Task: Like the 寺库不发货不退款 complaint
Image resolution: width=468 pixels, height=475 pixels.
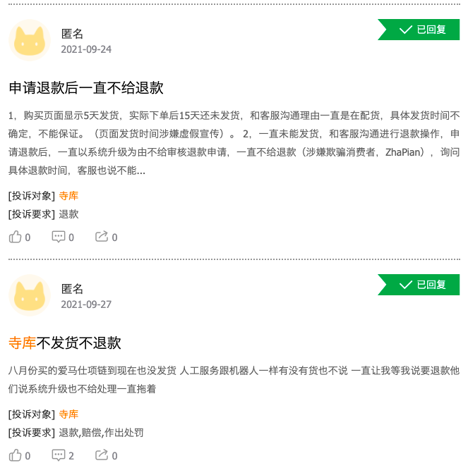Action: point(20,455)
